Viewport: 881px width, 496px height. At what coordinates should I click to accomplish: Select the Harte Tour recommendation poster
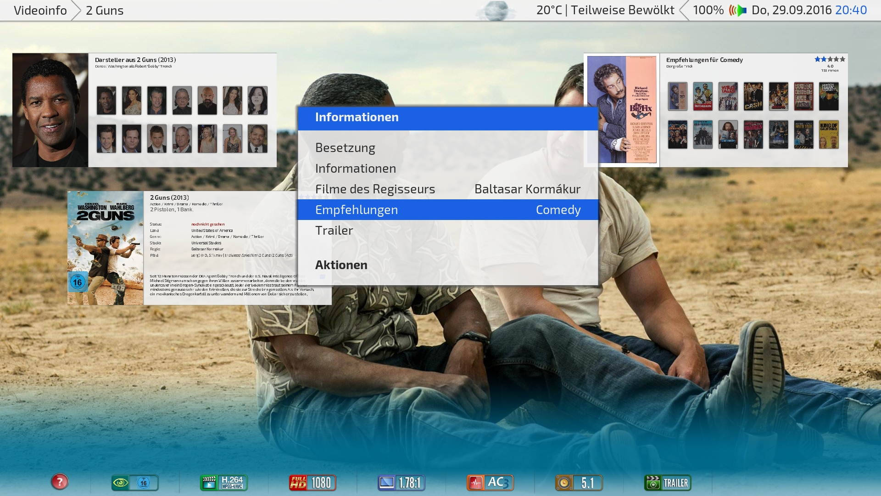pyautogui.click(x=804, y=135)
